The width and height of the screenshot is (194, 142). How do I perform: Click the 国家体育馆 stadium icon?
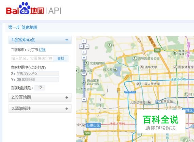(x=175, y=67)
